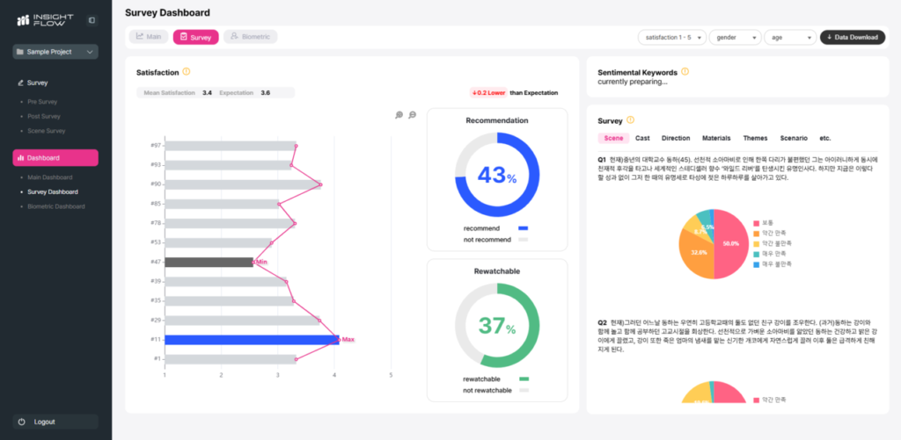Click the Sentimental Keywords info icon
This screenshot has height=440, width=901.
coord(685,71)
